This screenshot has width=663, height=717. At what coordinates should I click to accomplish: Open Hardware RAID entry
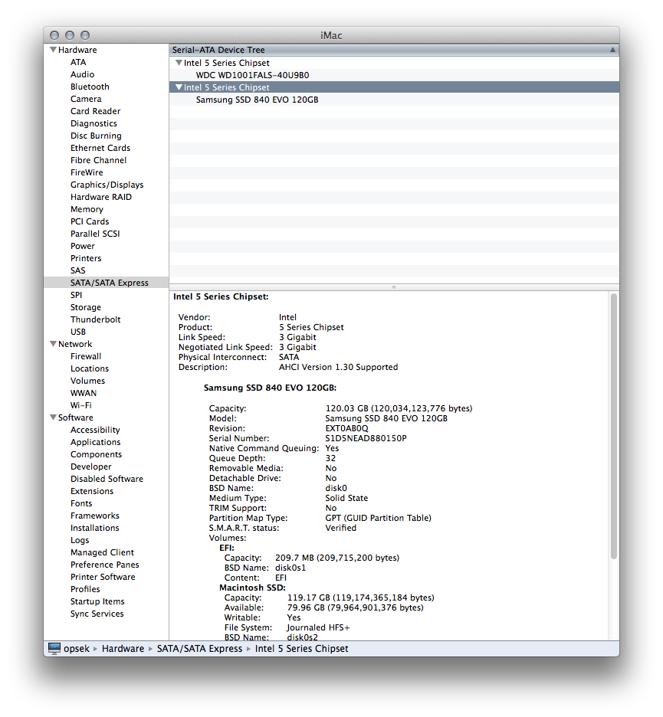pyautogui.click(x=101, y=197)
